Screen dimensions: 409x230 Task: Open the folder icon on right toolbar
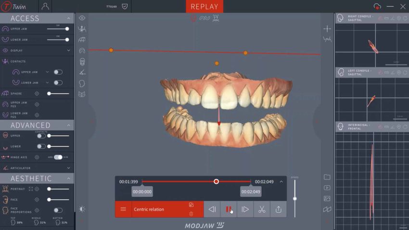point(327,177)
